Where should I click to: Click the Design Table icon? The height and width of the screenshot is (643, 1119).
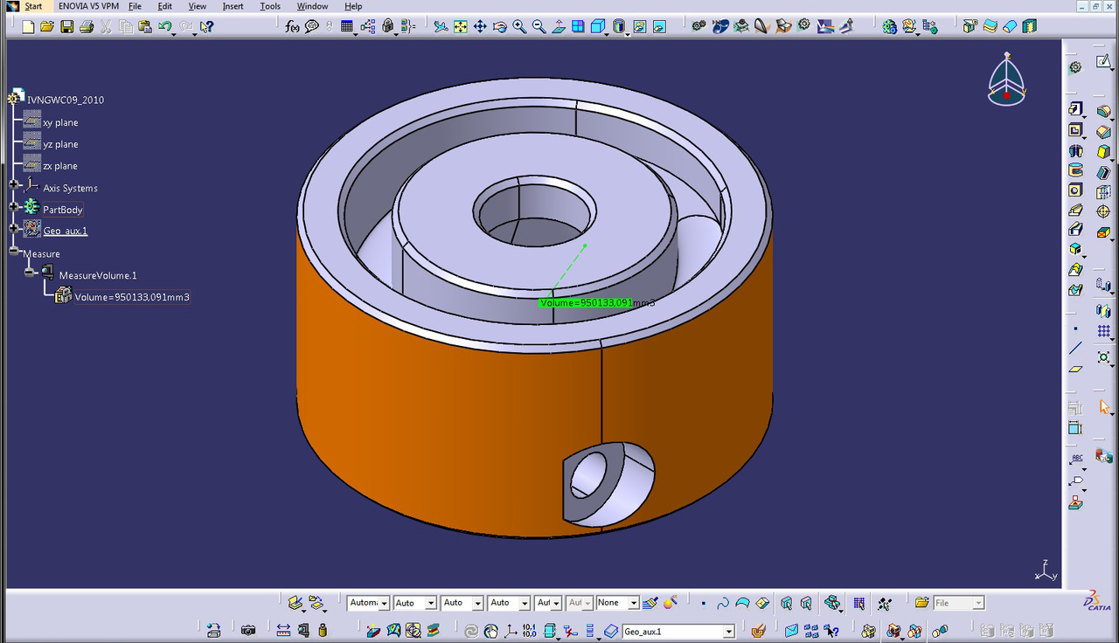tap(347, 27)
